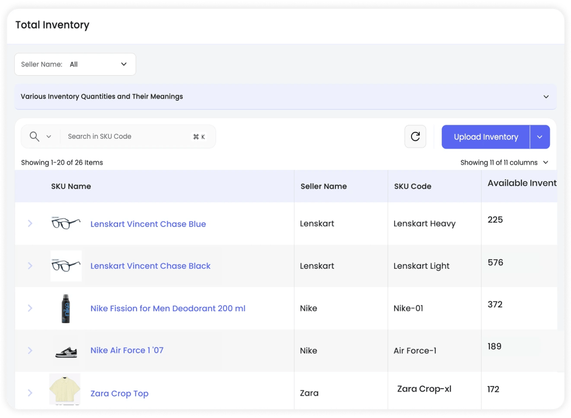571x418 pixels.
Task: Expand the Zara Crop Top row
Action: (x=30, y=393)
